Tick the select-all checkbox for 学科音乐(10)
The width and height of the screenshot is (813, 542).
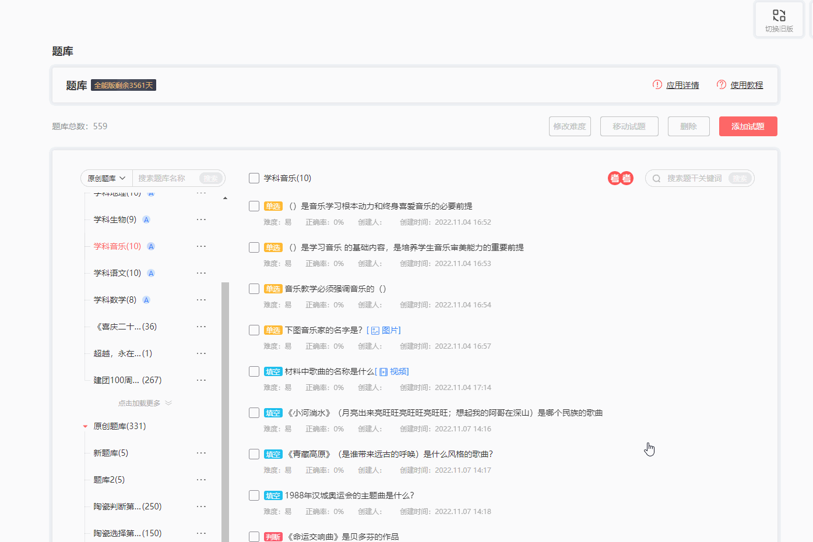[254, 178]
